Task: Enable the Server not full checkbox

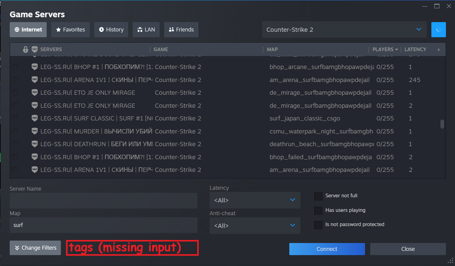Action: (318, 196)
